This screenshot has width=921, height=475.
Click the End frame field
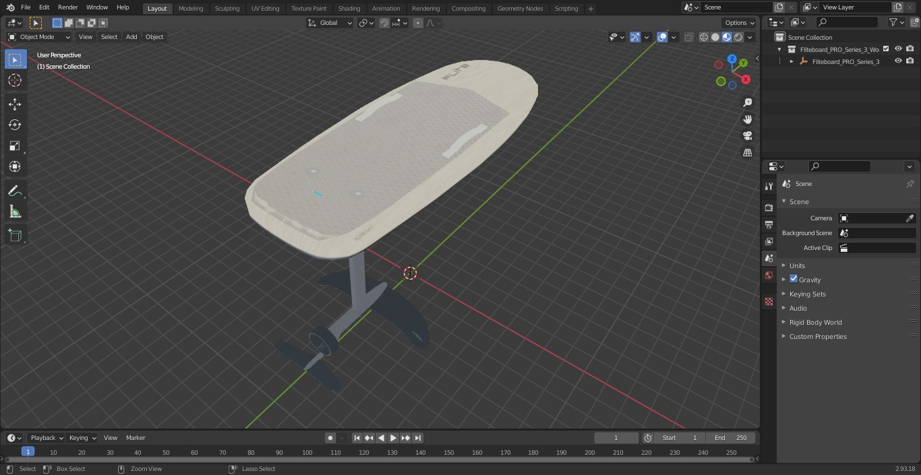730,438
